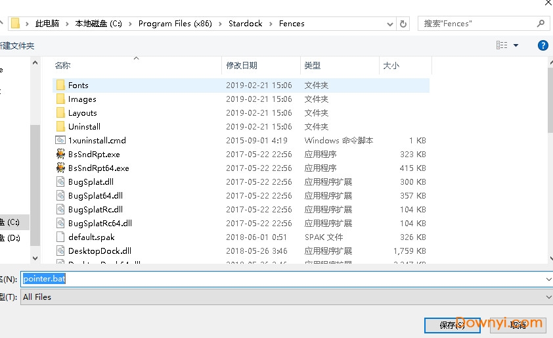Screen dimensions: 553x338
Task: Click the BugSplat.dll file icon
Action: 60,181
